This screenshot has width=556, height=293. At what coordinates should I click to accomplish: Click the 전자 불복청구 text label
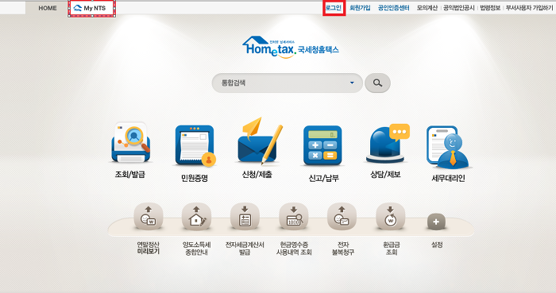[343, 249]
